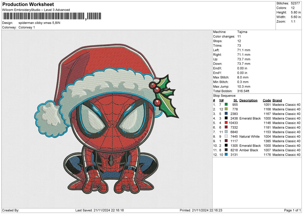Click the Left value 71.1 mm
303x214 pixels.
tap(244, 50)
